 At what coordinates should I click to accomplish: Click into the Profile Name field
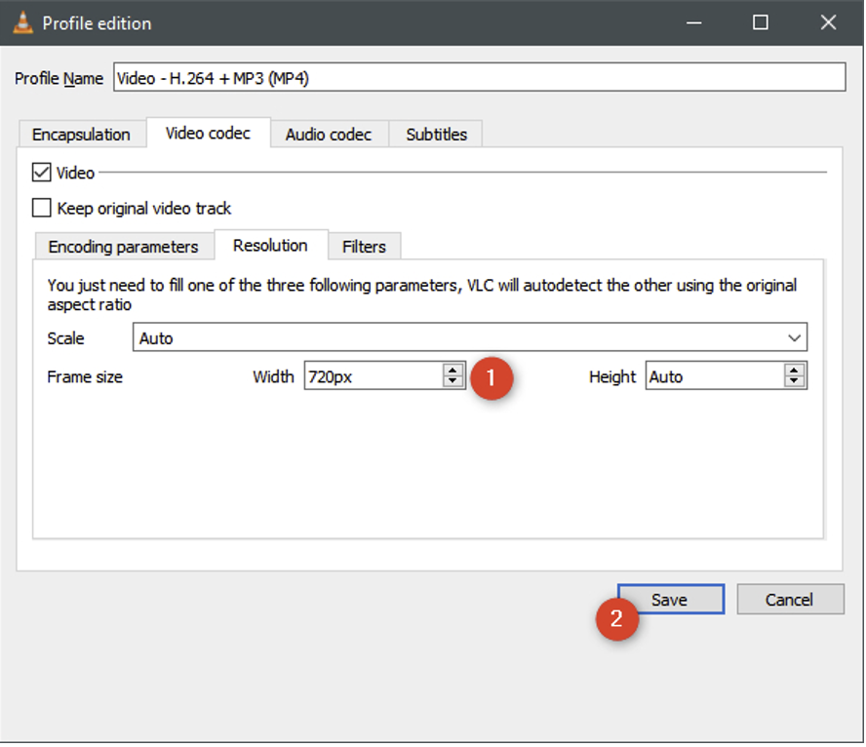coord(480,77)
